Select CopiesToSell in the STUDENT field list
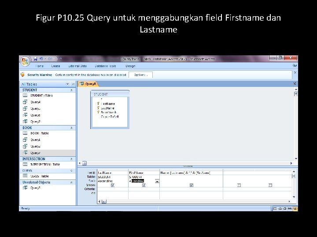This screenshot has height=237, width=317. coord(110,116)
